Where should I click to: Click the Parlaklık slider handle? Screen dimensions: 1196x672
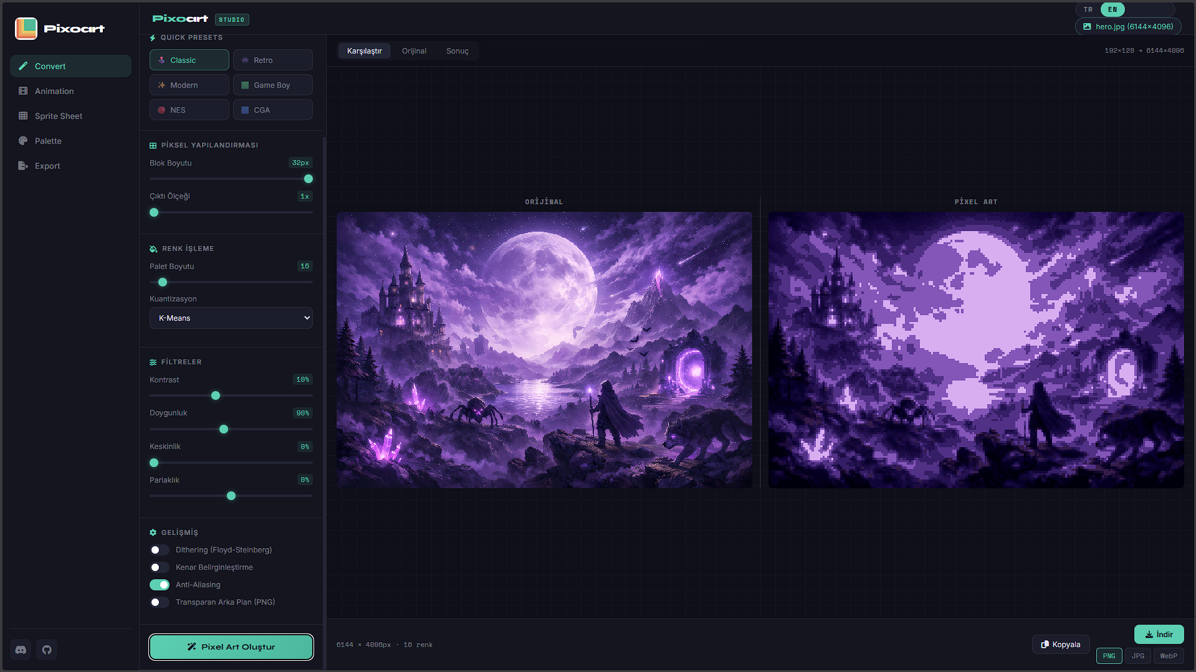231,496
